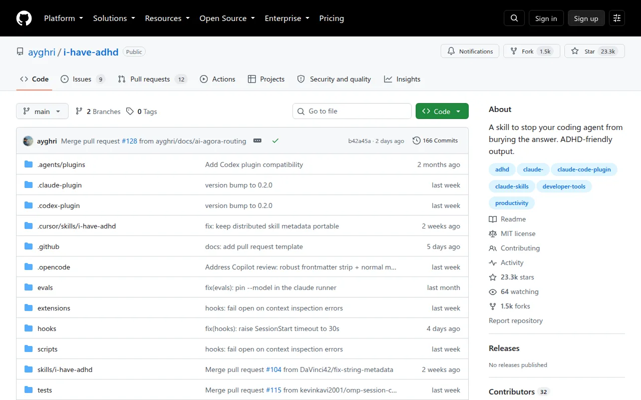641x400 pixels.
Task: Open the main branch selector dropdown
Action: tap(42, 111)
